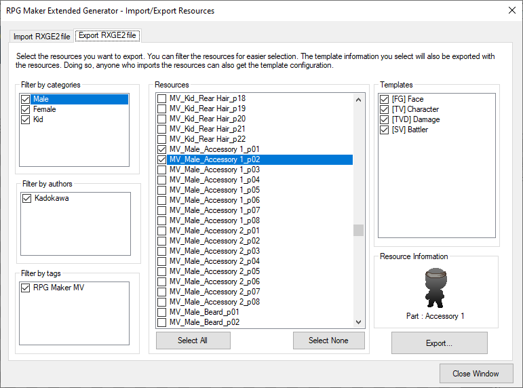Image resolution: width=523 pixels, height=388 pixels.
Task: Check the MV_Kid_Rear Hair_p20 checkbox
Action: pyautogui.click(x=161, y=119)
